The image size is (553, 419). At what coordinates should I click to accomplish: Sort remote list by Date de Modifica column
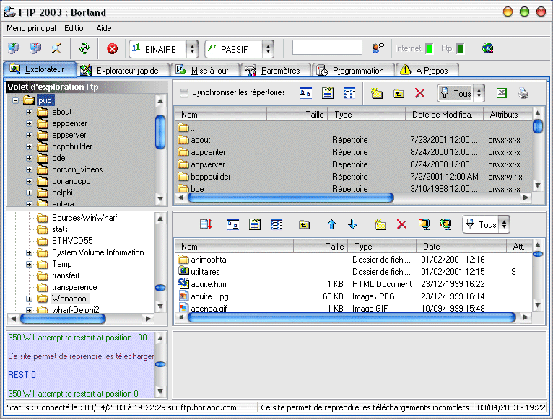pyautogui.click(x=444, y=115)
